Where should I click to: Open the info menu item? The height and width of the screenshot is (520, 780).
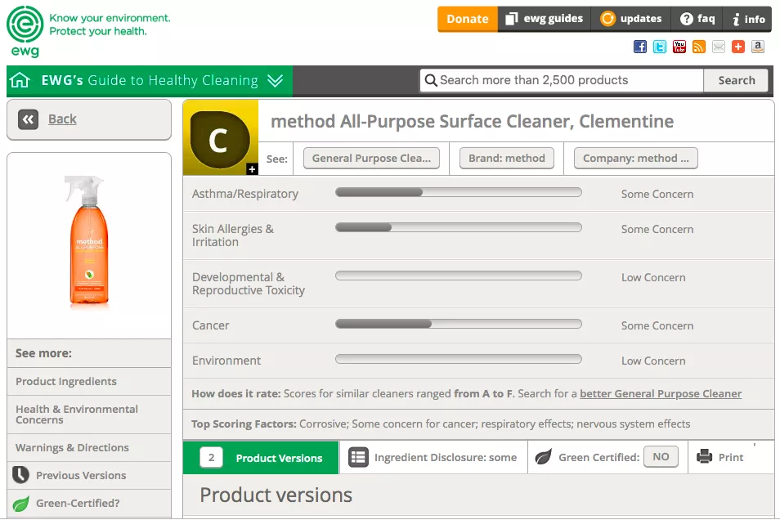click(x=747, y=19)
